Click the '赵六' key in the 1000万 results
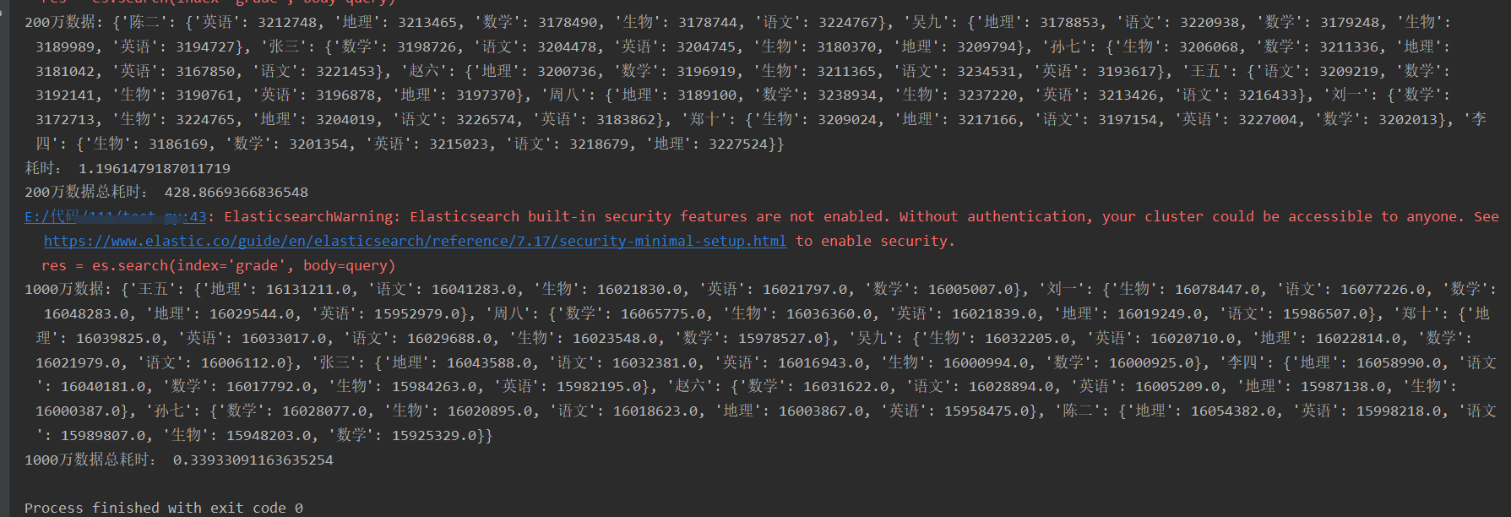The width and height of the screenshot is (1511, 517). tap(691, 387)
